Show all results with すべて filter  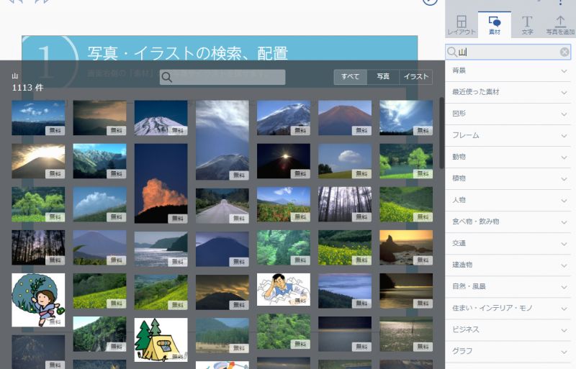click(x=350, y=77)
